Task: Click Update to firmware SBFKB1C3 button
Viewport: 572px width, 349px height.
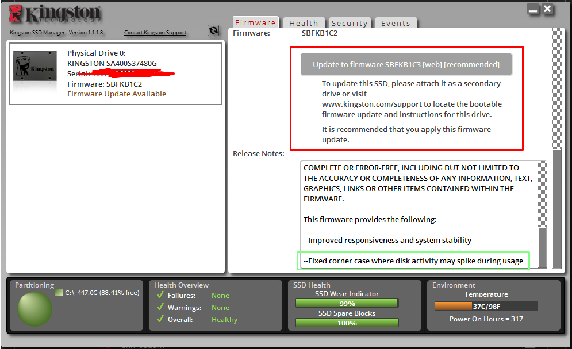Action: click(x=406, y=64)
